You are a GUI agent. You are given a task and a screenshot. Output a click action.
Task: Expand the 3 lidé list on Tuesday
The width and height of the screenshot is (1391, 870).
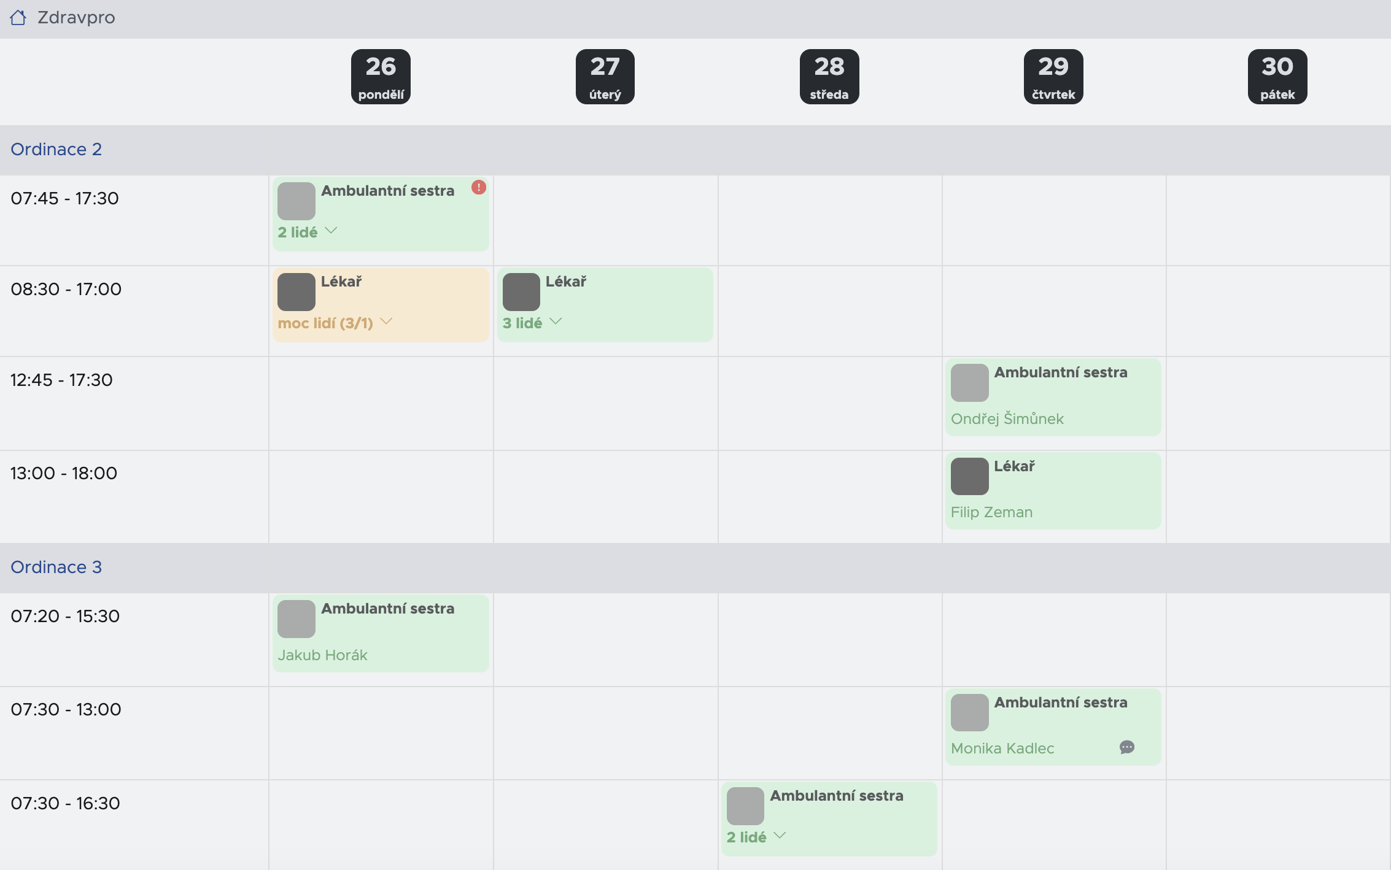coord(532,323)
